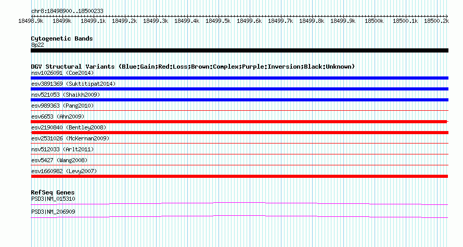The height and width of the screenshot is (247, 463).
Task: Click the 18499.3k ruler tick label
Action: click(156, 21)
